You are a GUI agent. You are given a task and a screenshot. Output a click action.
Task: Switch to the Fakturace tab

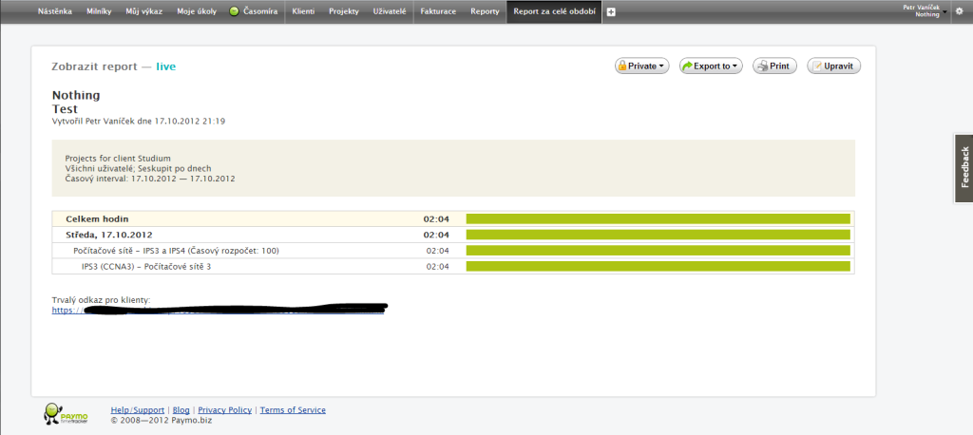(x=438, y=11)
